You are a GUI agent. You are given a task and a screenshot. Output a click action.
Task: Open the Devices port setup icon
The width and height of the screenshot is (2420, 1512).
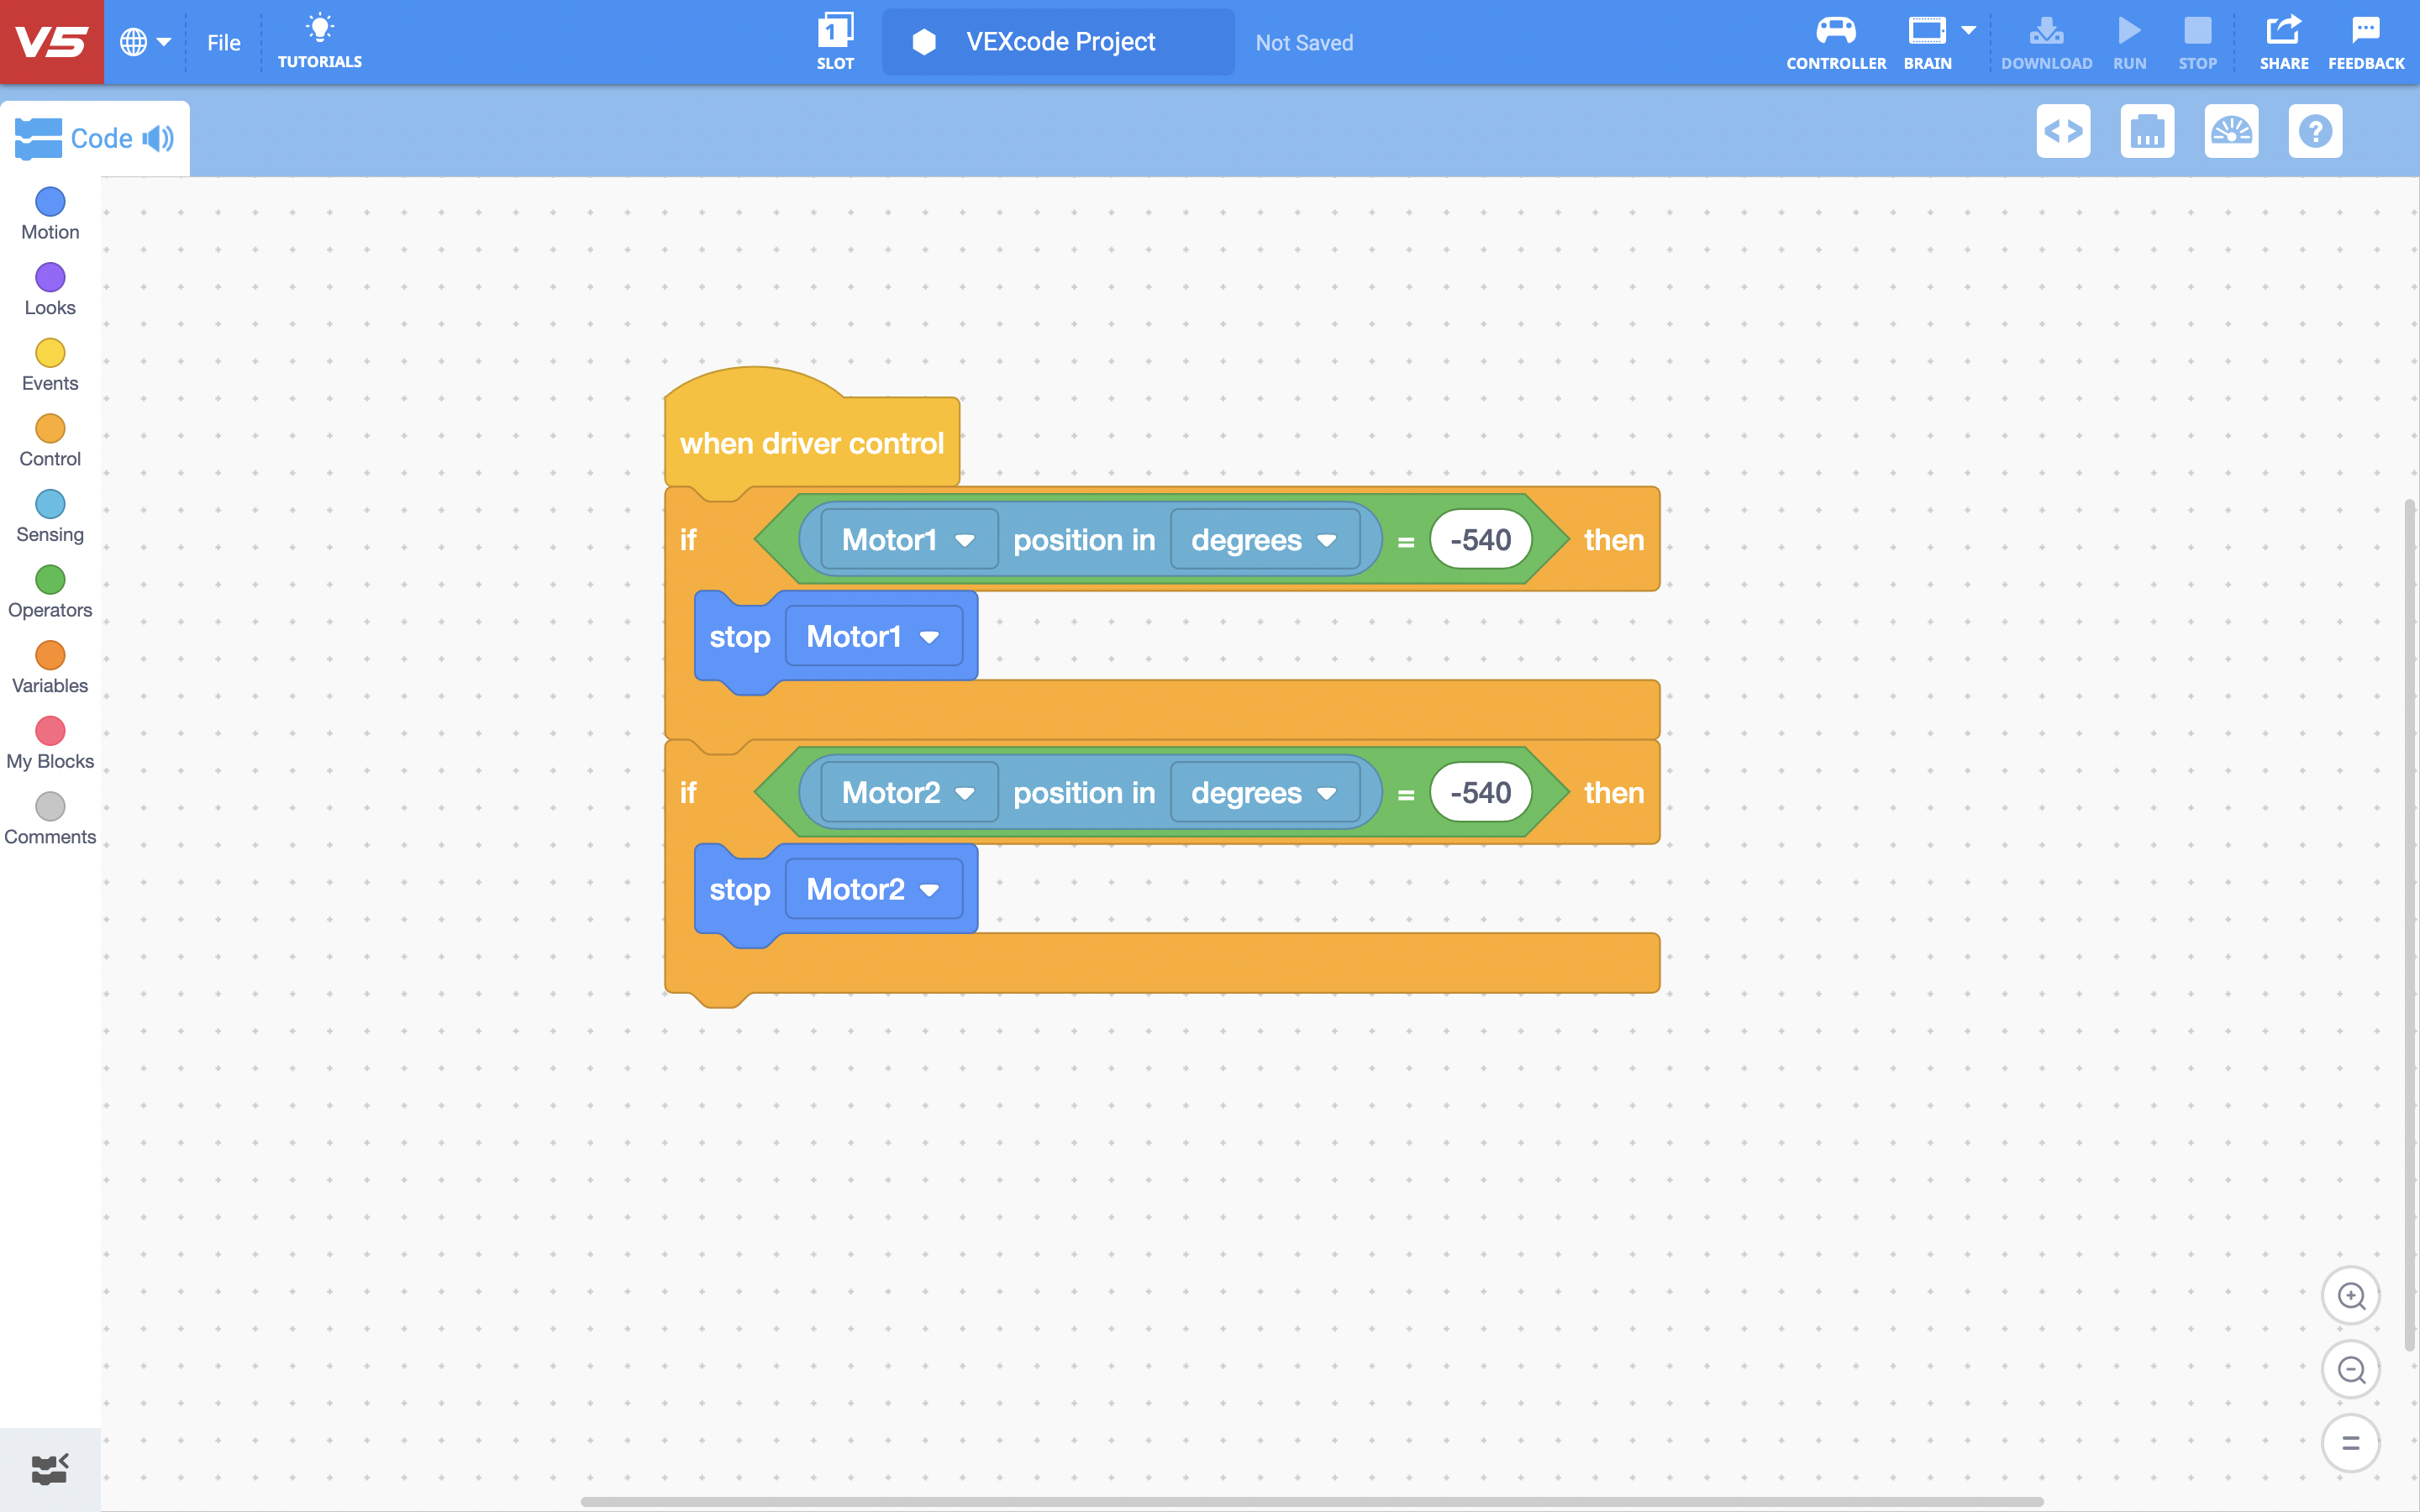click(2147, 131)
